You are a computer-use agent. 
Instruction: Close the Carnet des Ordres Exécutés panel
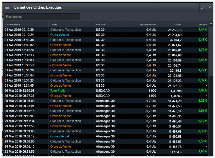(210, 7)
